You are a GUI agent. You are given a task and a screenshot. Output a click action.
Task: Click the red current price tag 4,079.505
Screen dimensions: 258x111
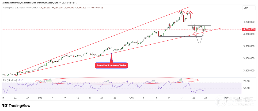(248, 29)
